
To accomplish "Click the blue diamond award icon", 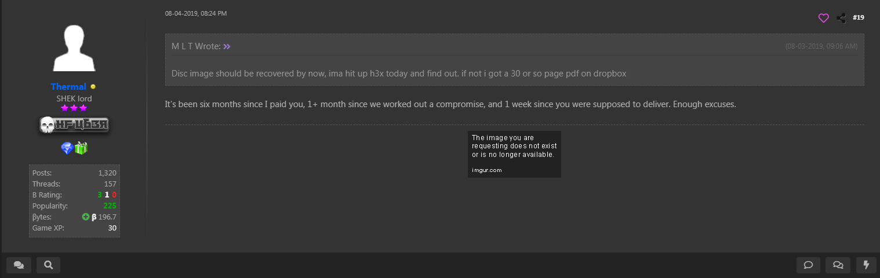I will [67, 148].
